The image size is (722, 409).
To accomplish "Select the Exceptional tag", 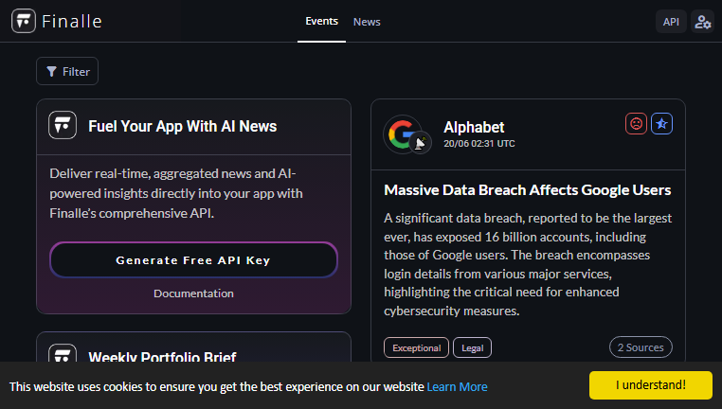I will 416,347.
